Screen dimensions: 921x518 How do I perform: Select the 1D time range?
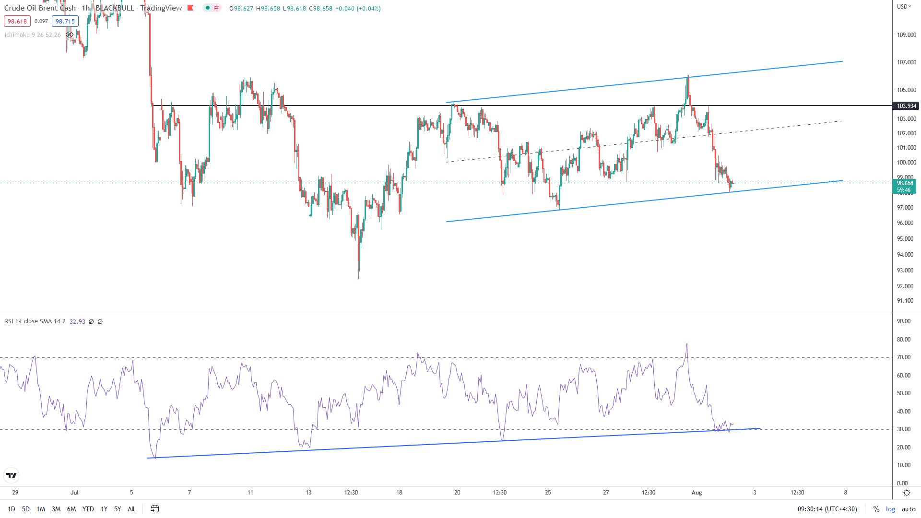[x=12, y=509]
